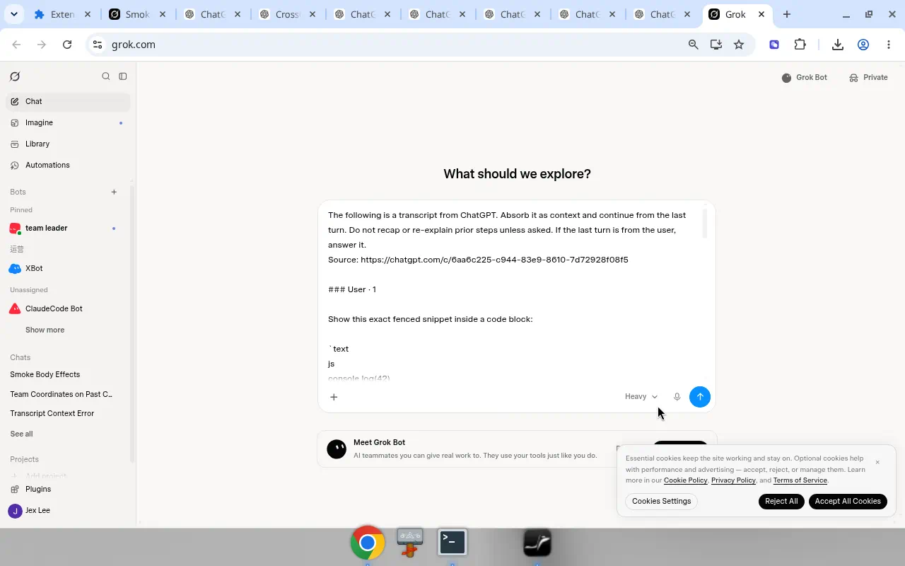This screenshot has height=566, width=905.
Task: Add a new bot with the plus icon
Action: tap(114, 192)
